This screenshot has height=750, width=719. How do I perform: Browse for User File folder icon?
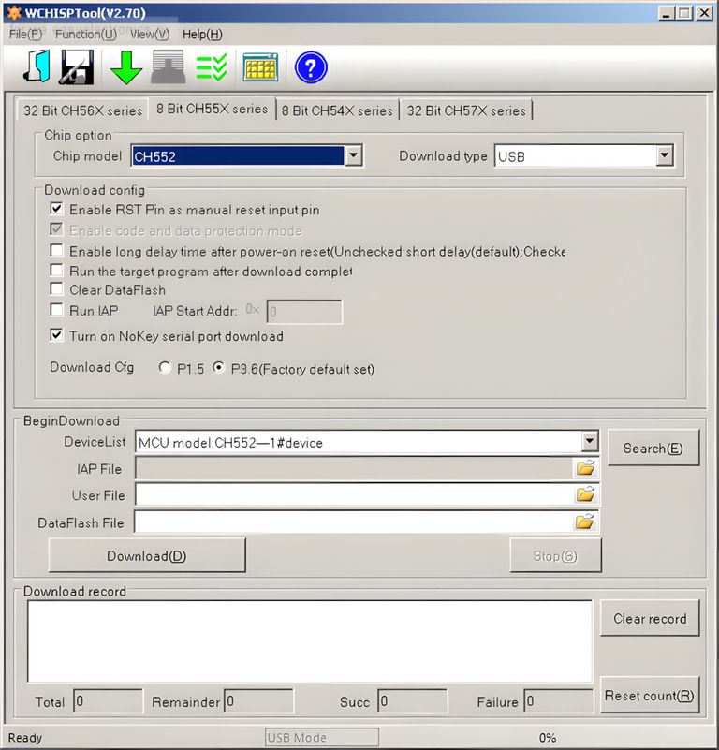pos(585,494)
